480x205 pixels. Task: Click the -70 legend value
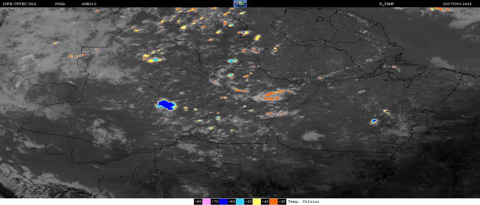[x=215, y=202]
